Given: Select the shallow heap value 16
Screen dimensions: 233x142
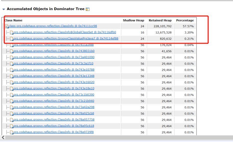Looking at the screenshot, I should pyautogui.click(x=142, y=33).
